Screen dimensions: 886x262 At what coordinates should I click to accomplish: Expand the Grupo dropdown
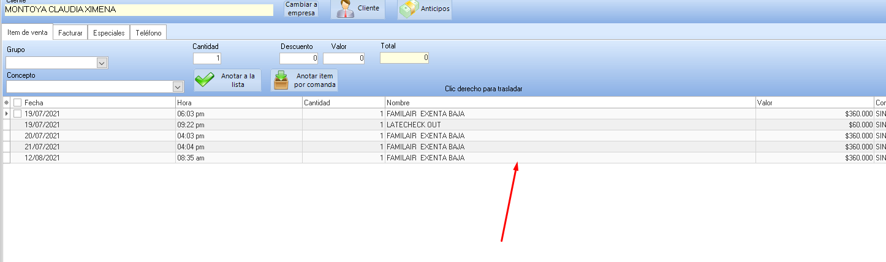102,63
